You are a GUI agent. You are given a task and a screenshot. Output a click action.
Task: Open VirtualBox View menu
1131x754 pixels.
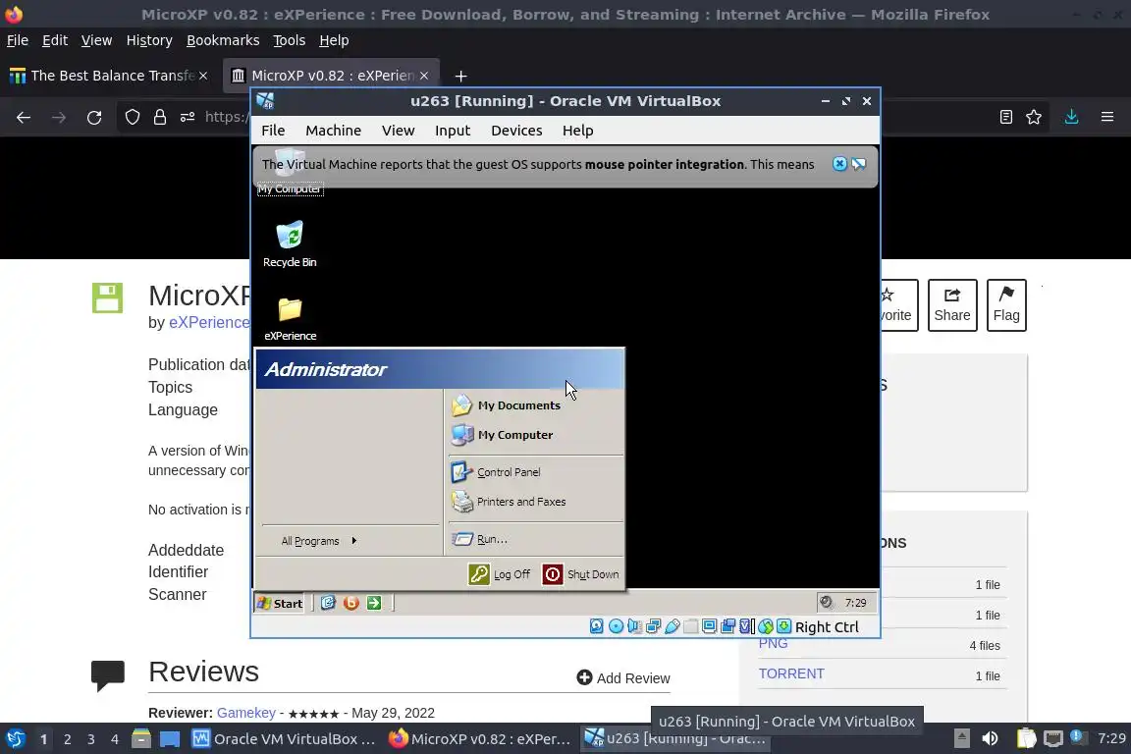(399, 131)
